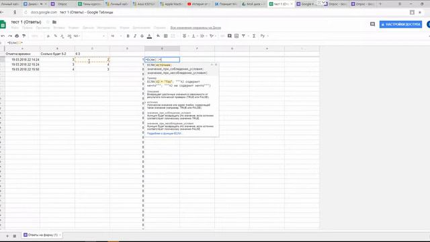The image size is (430, 242).
Task: Open the comments history icon
Action: tap(372, 24)
